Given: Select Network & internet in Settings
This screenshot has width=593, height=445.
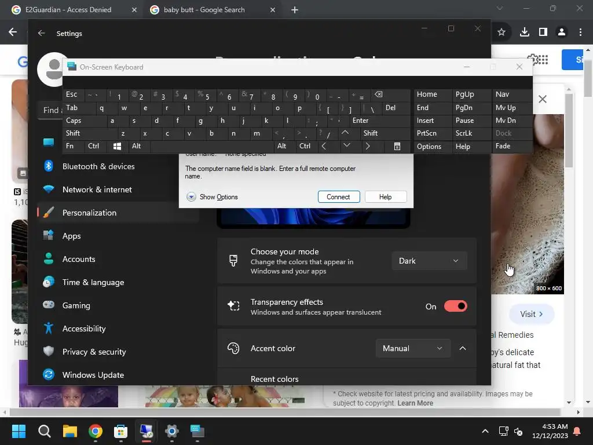Looking at the screenshot, I should 118,189.
